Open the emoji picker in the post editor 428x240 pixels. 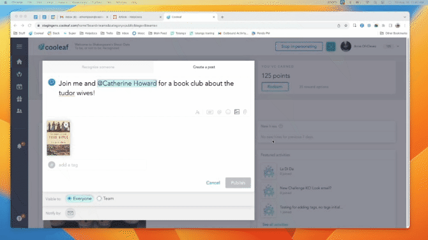228,112
